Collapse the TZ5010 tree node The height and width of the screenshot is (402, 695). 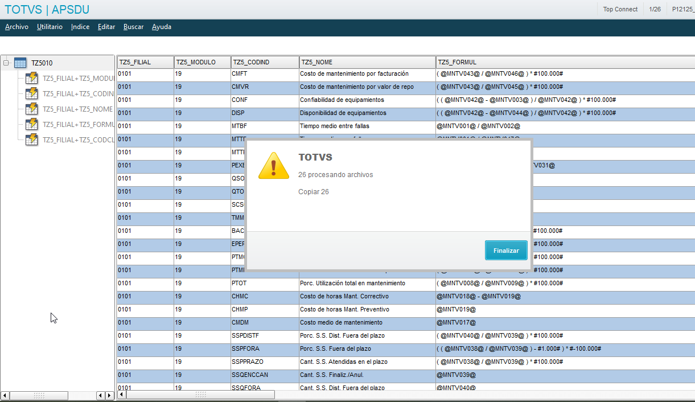(x=6, y=63)
